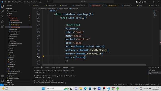Click the VS Code taskbar icon
The width and height of the screenshot is (161, 91).
(108, 88)
